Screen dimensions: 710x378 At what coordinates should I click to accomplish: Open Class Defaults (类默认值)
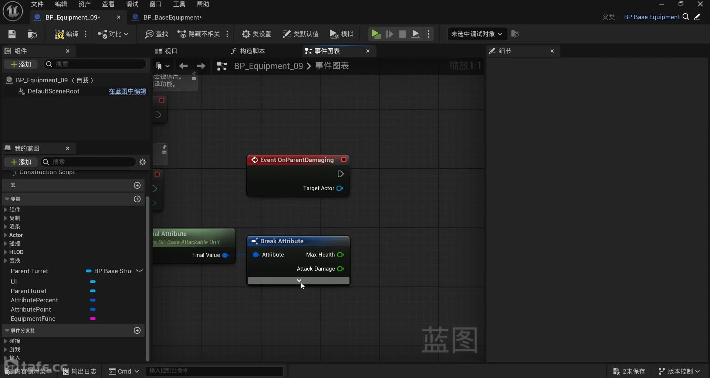click(300, 34)
